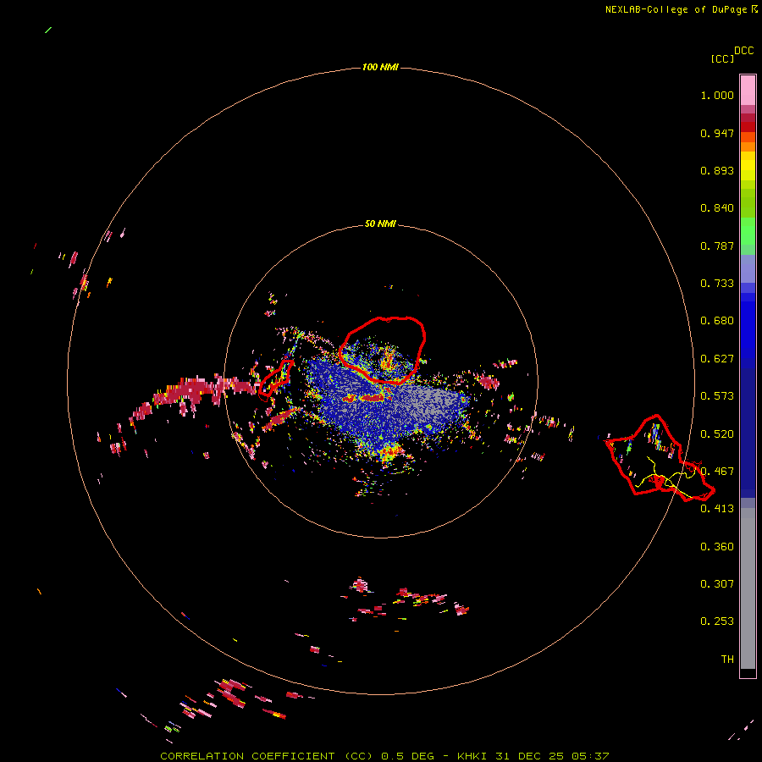
Task: Click the DCC label above color scale
Action: click(743, 51)
